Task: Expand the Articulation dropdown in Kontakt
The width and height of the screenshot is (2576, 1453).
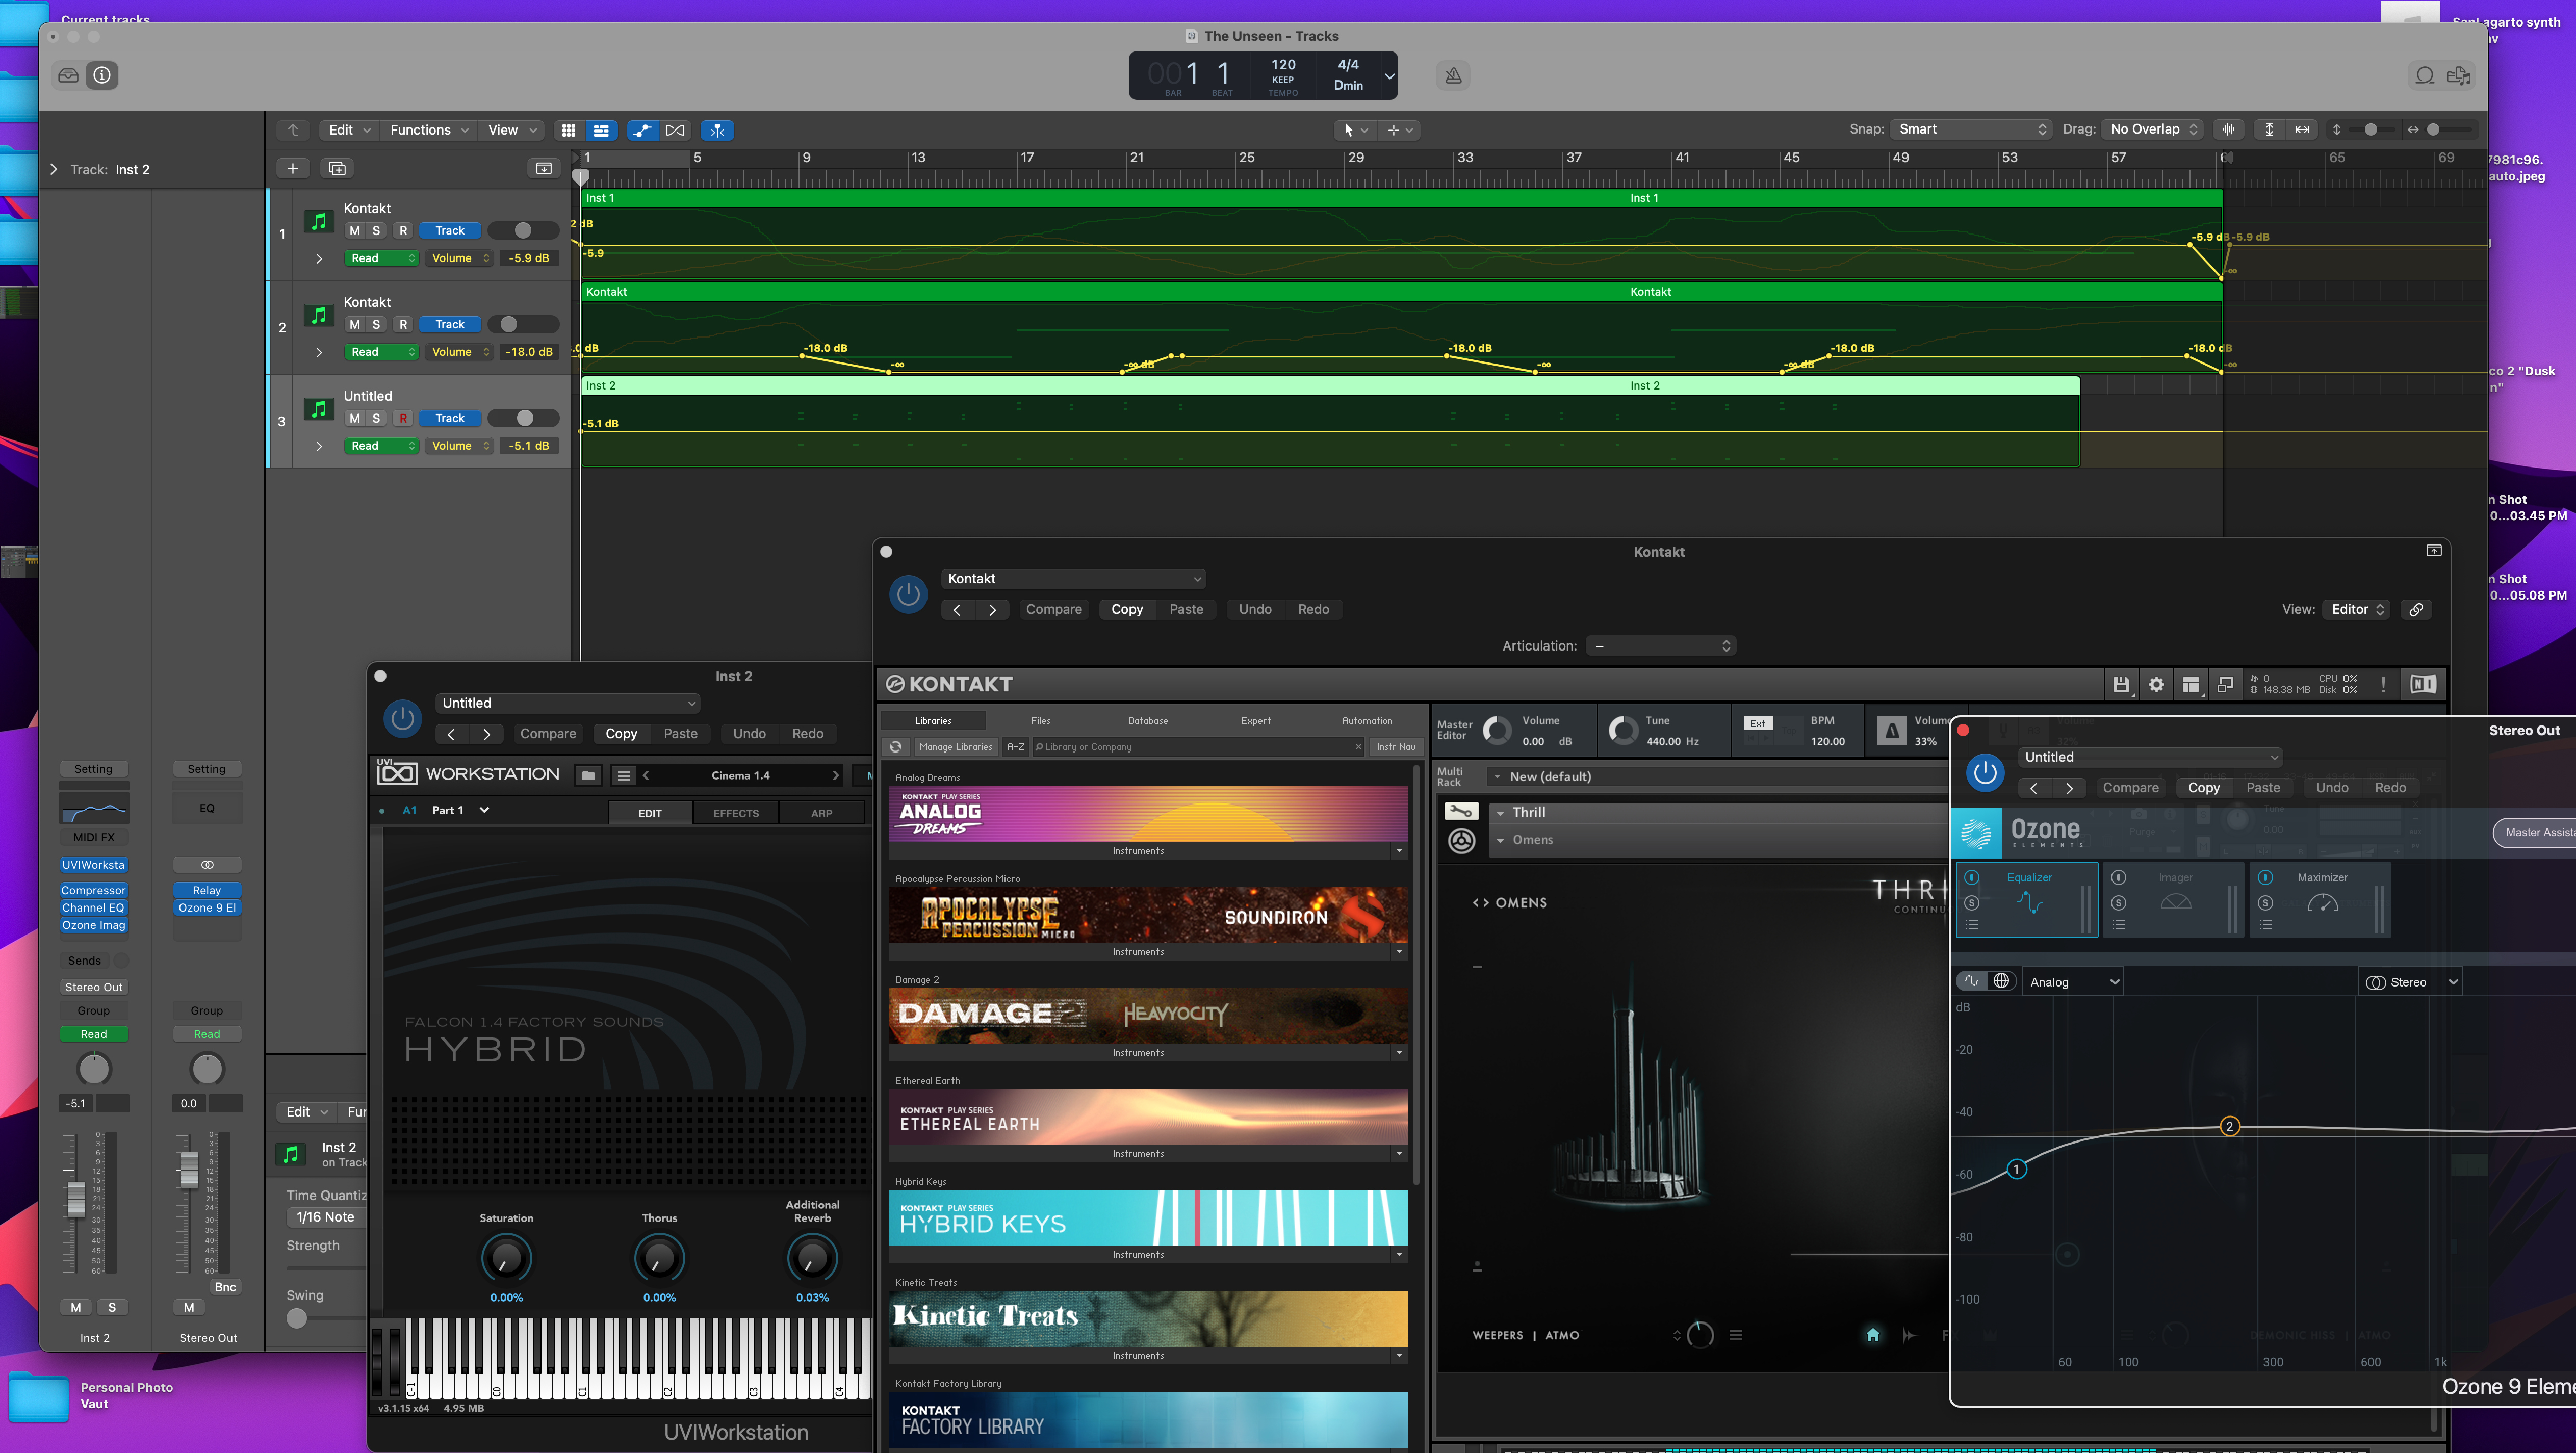Action: 1661,646
